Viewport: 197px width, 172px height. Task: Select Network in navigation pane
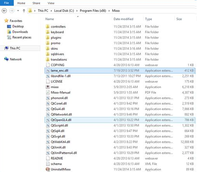tap(16, 59)
